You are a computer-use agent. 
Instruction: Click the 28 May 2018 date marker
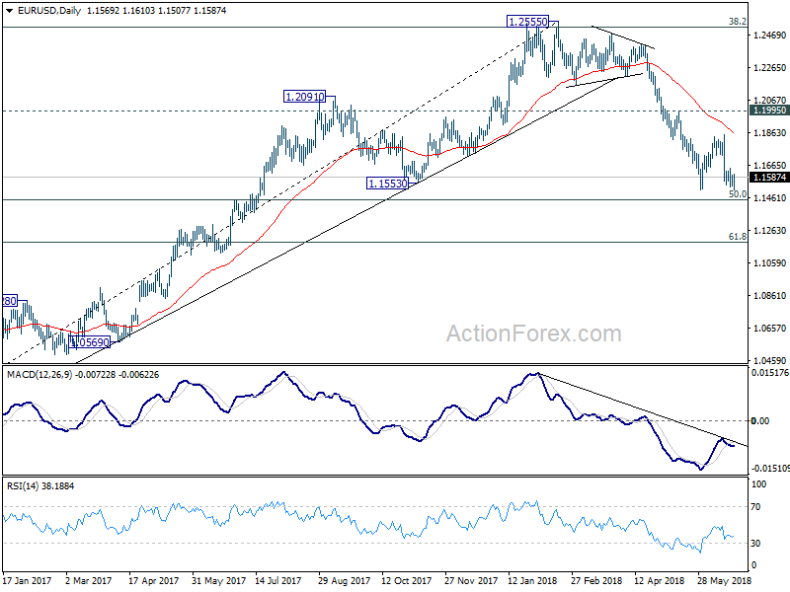(x=724, y=580)
